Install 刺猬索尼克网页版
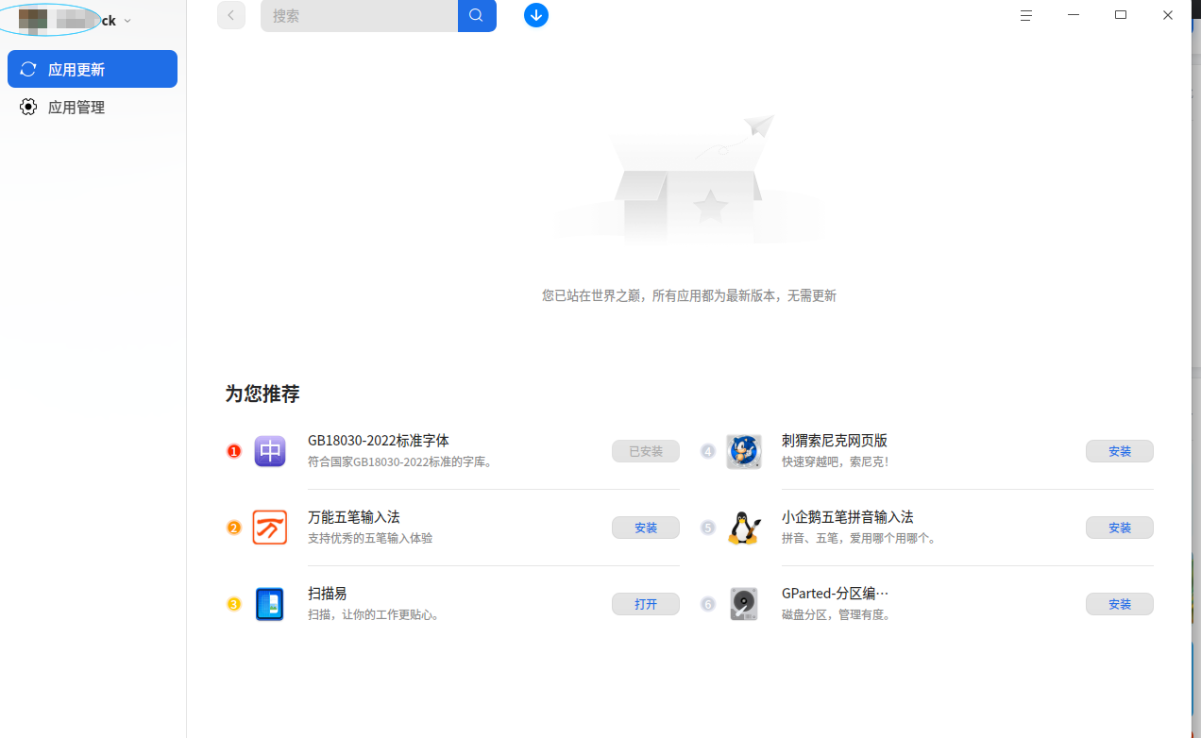This screenshot has width=1201, height=738. (x=1120, y=451)
